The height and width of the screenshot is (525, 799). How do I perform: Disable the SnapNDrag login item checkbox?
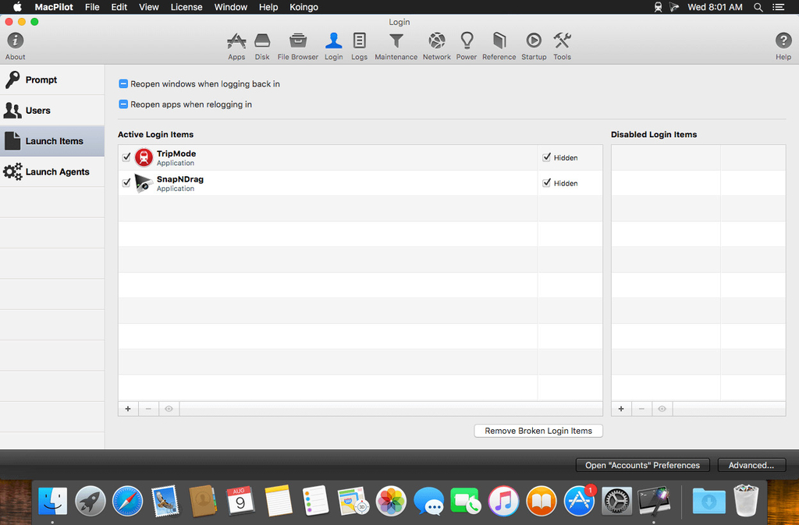126,182
